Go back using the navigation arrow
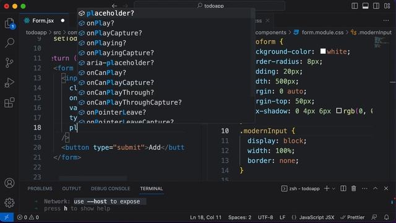Viewport: 396px width, 223px height. [x=114, y=6]
